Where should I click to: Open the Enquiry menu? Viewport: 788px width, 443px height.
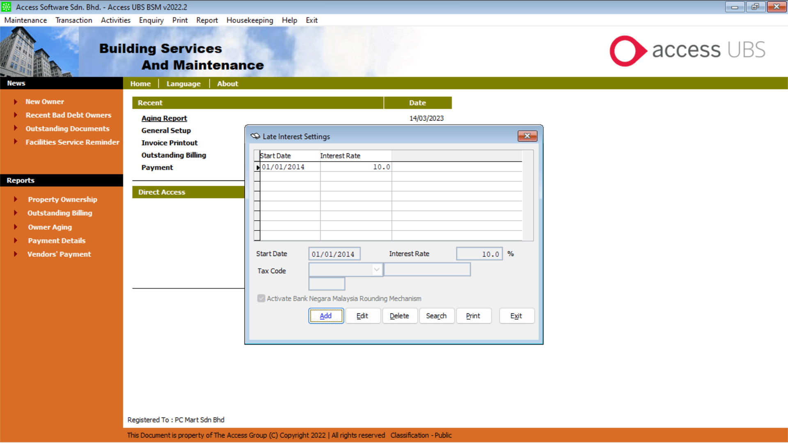[151, 20]
